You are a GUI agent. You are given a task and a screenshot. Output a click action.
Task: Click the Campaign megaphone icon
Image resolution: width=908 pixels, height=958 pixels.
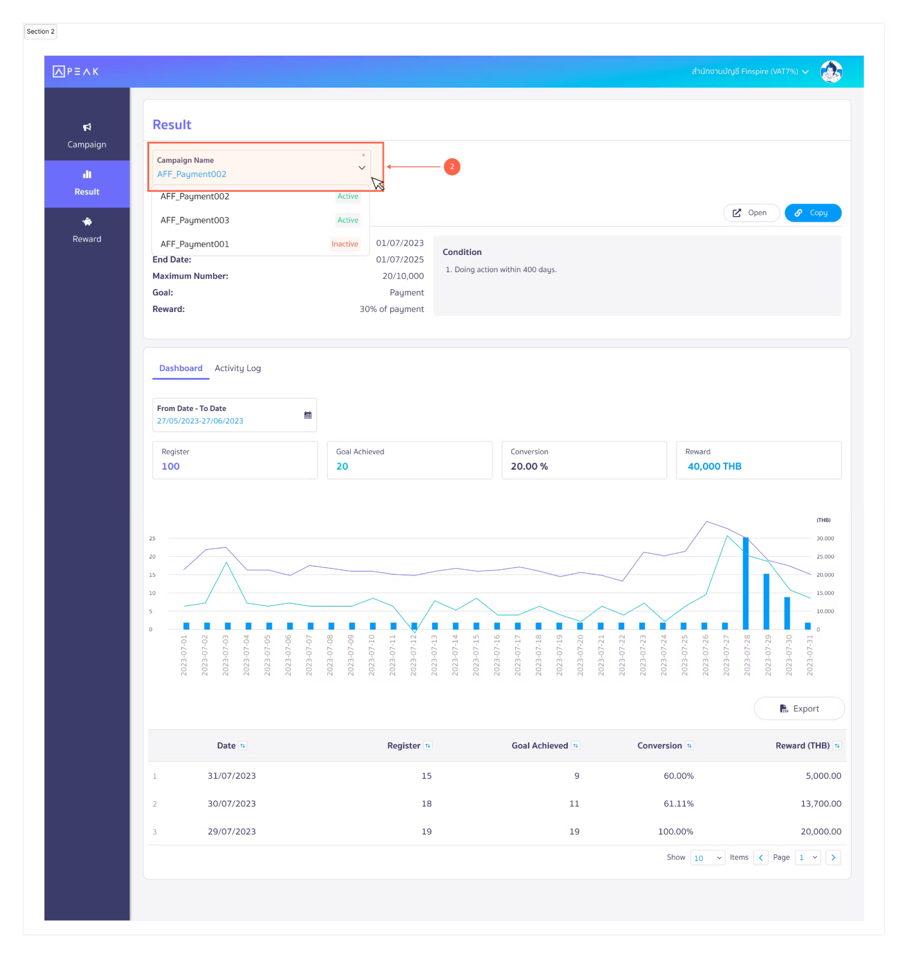[x=87, y=127]
